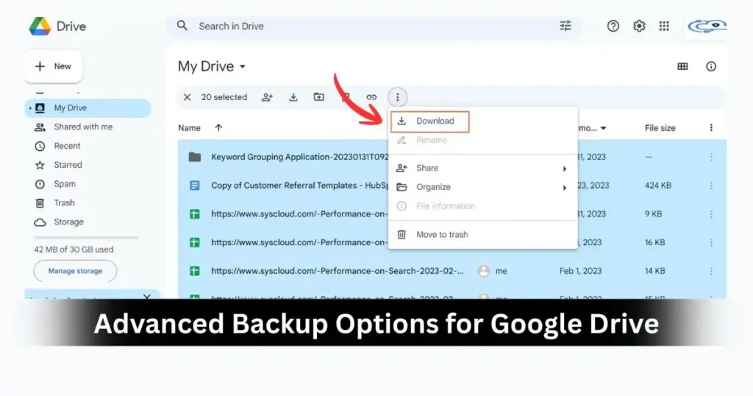Dismiss the sidebar notification banner X
Viewport: 753px width, 396px height.
point(147,297)
